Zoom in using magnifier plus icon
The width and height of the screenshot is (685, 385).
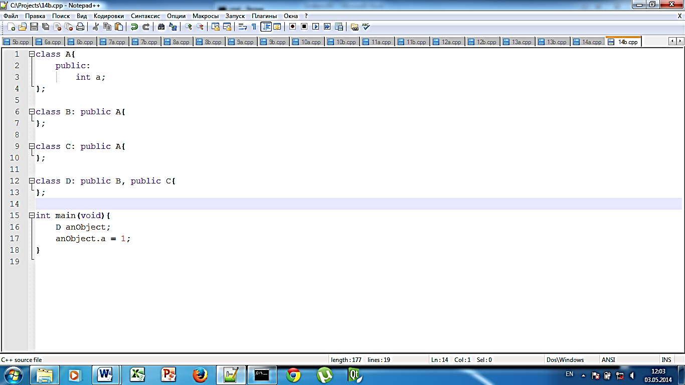tap(188, 27)
